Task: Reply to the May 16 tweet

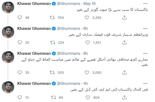Action: point(20,17)
